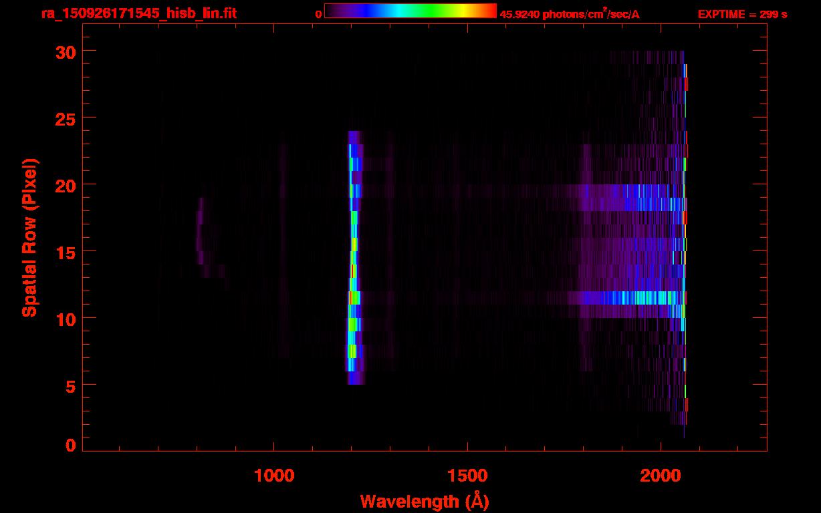Click the Spatial Row (Pixel) axis title
821x513 pixels.
[30, 238]
